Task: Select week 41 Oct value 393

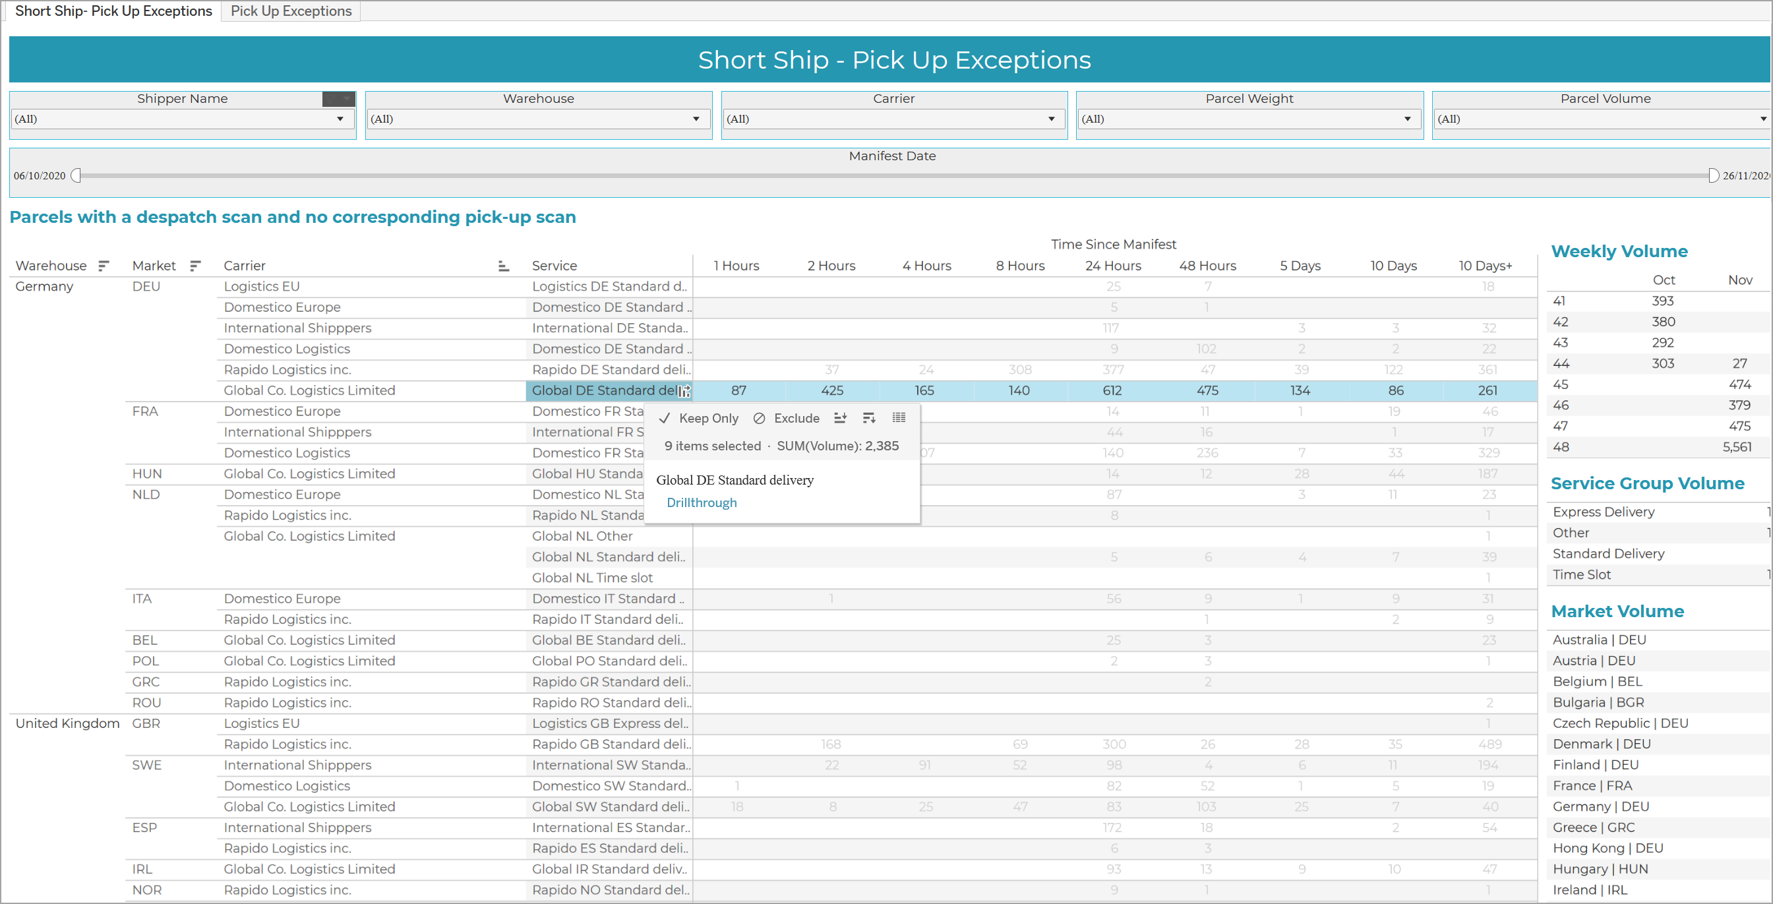Action: coord(1662,301)
